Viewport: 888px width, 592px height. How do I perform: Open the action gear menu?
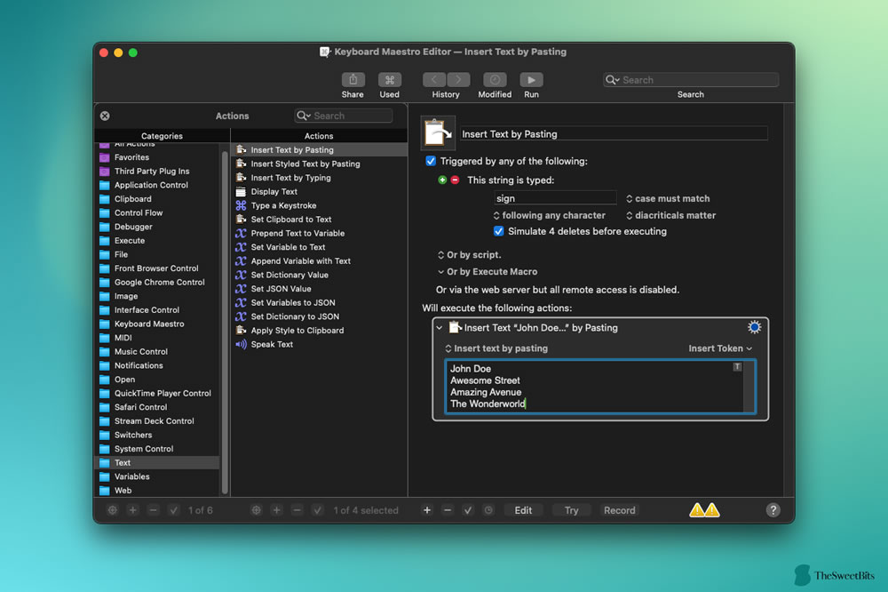point(754,327)
